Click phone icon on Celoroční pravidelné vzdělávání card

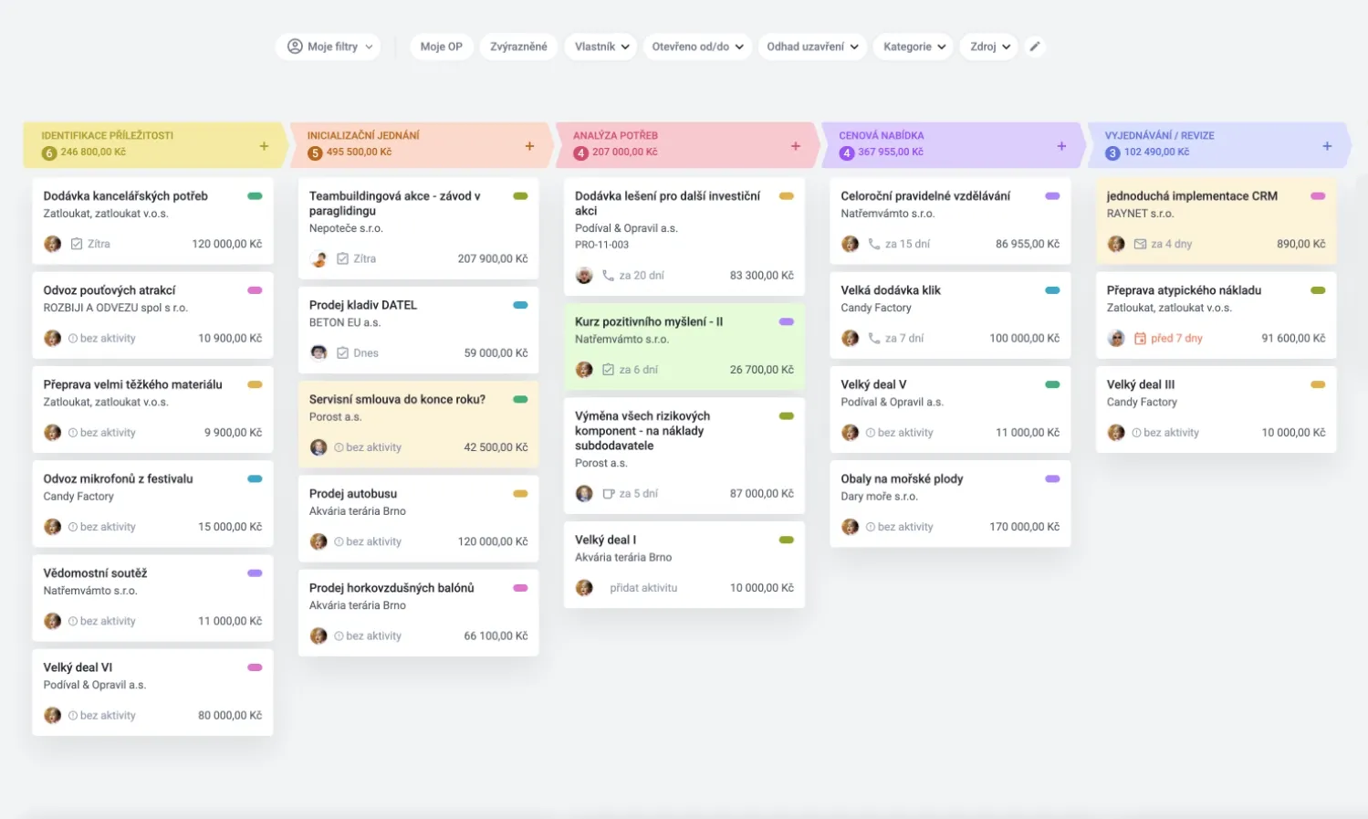click(x=874, y=244)
